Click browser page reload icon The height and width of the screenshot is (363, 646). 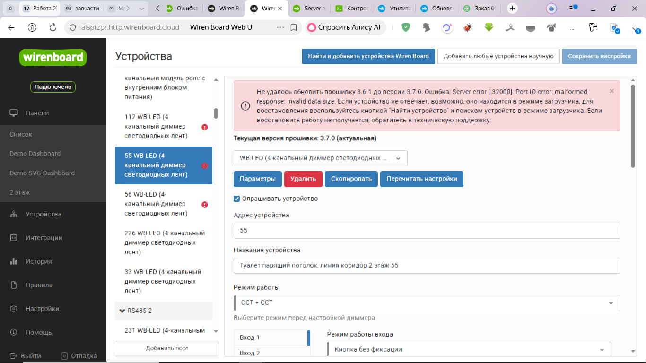tap(53, 27)
